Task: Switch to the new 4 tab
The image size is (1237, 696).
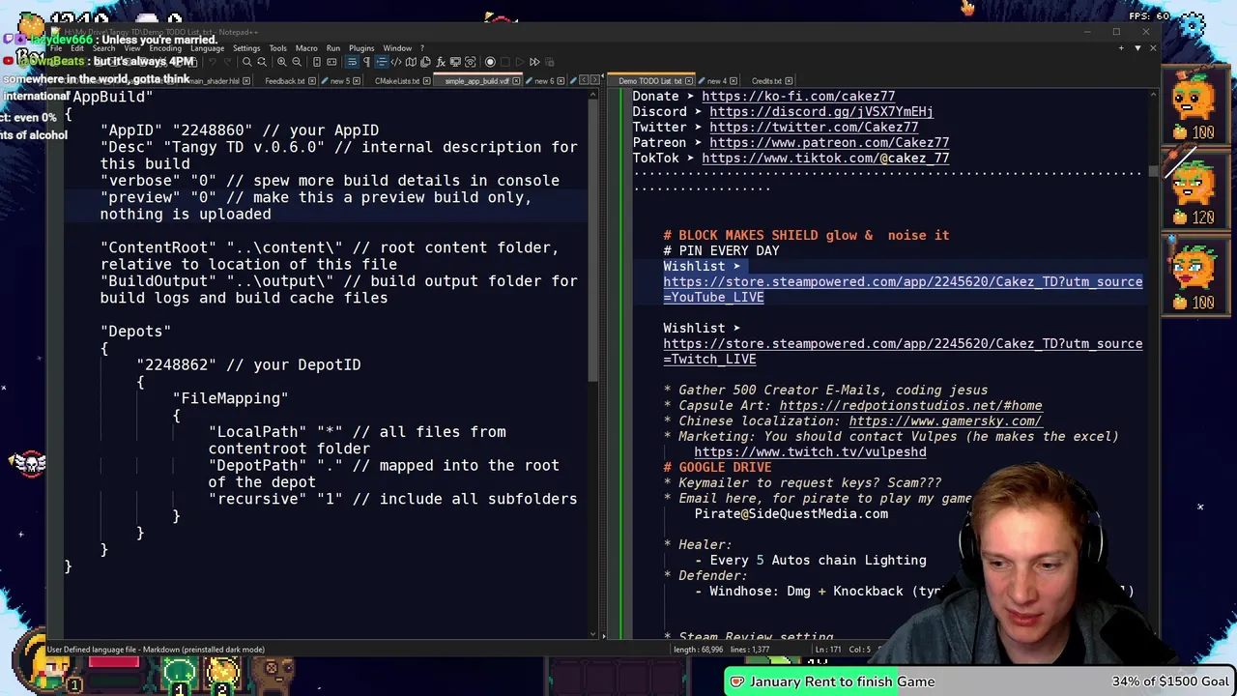Action: point(717,81)
